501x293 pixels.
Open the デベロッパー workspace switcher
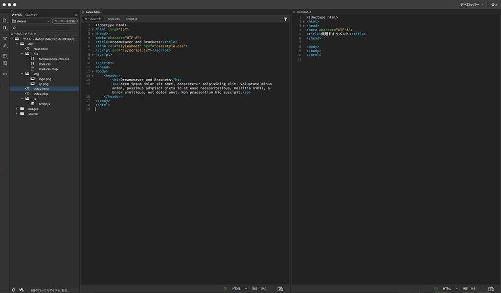470,3
